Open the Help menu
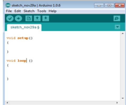This screenshot has height=105, width=126. pos(52,11)
